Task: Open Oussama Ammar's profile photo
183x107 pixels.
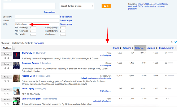Action: coord(16,66)
